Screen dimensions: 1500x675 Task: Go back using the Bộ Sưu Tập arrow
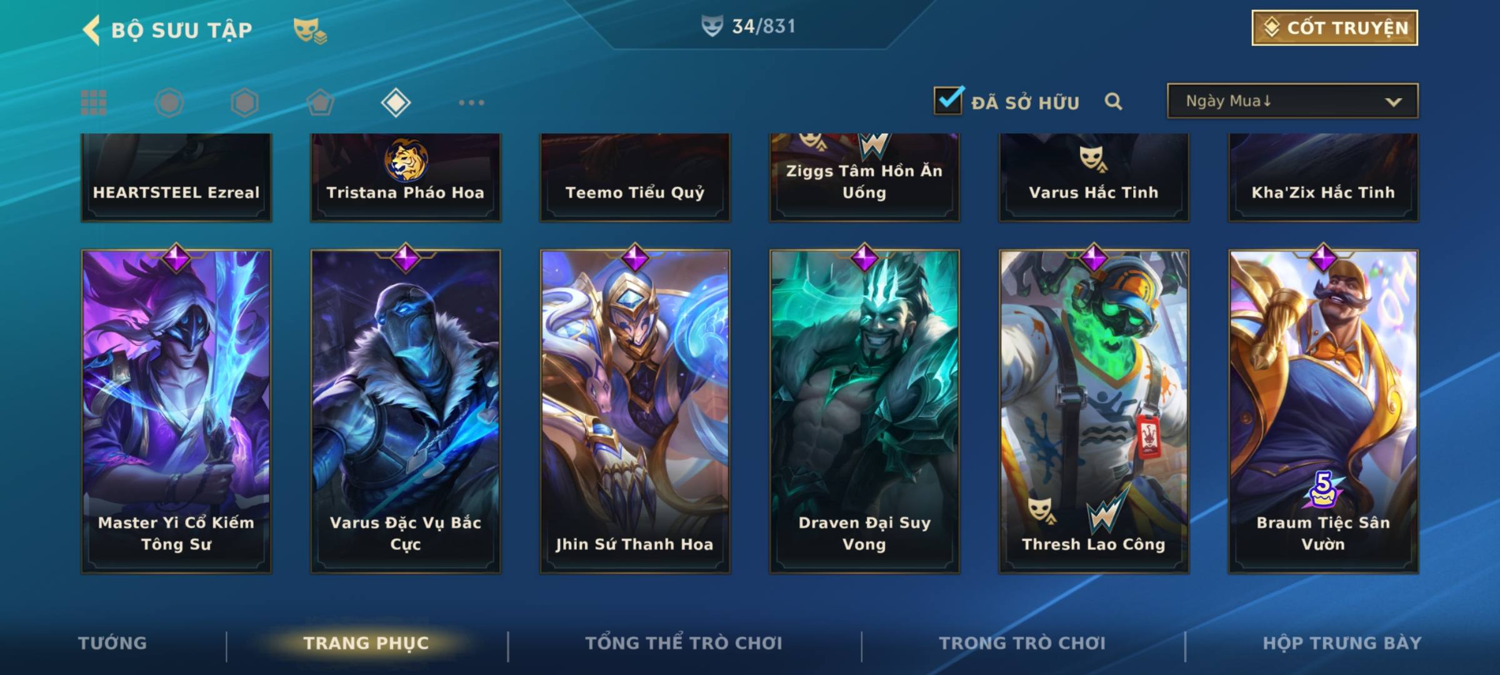[92, 30]
